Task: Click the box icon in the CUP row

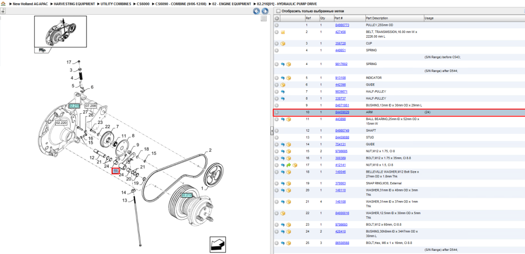Action: click(x=282, y=44)
